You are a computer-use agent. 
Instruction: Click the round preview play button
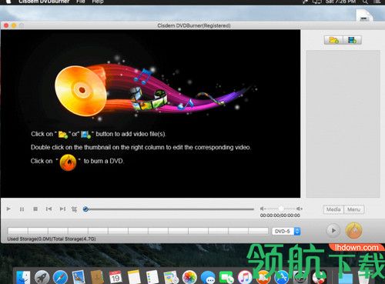click(x=333, y=230)
